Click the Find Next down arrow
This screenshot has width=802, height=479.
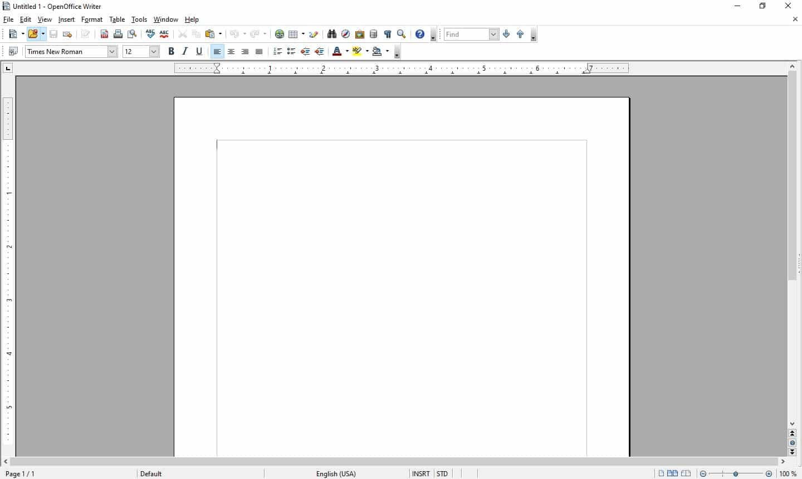[x=506, y=35]
